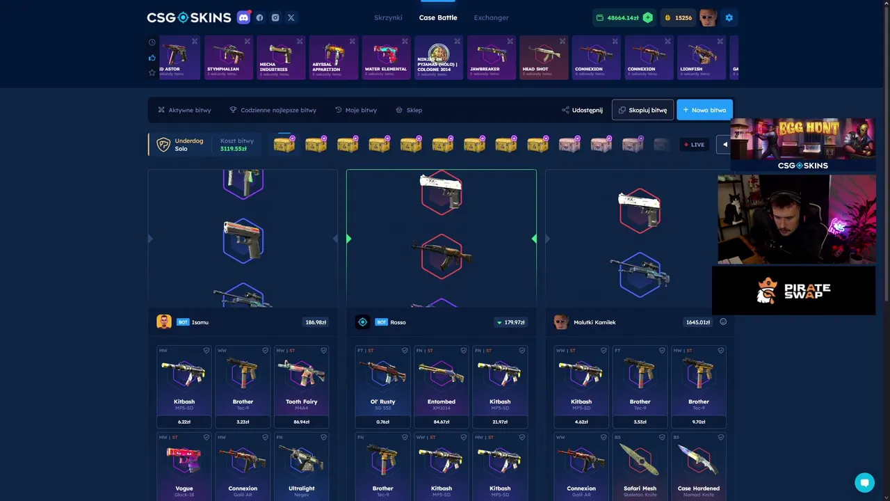Click the swords icon on Stymphalian drop
Viewport: 890px width, 501px height.
(x=248, y=41)
